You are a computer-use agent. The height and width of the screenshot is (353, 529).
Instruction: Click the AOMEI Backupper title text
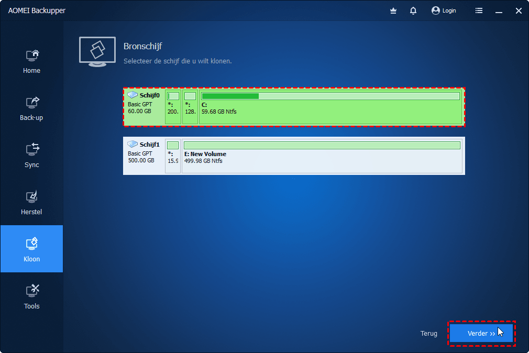pos(37,11)
